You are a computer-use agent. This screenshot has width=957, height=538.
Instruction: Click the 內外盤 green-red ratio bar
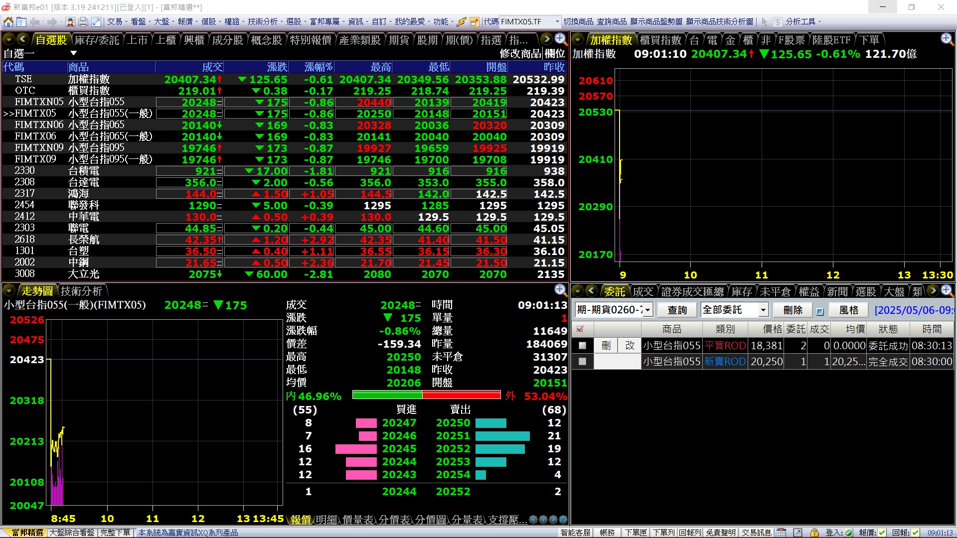pyautogui.click(x=426, y=395)
